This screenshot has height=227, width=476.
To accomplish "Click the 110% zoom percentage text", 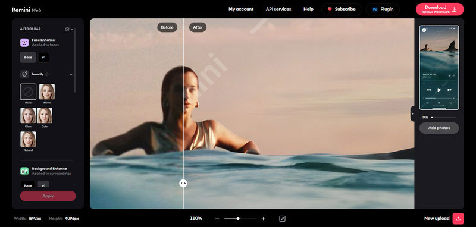I will (x=196, y=219).
